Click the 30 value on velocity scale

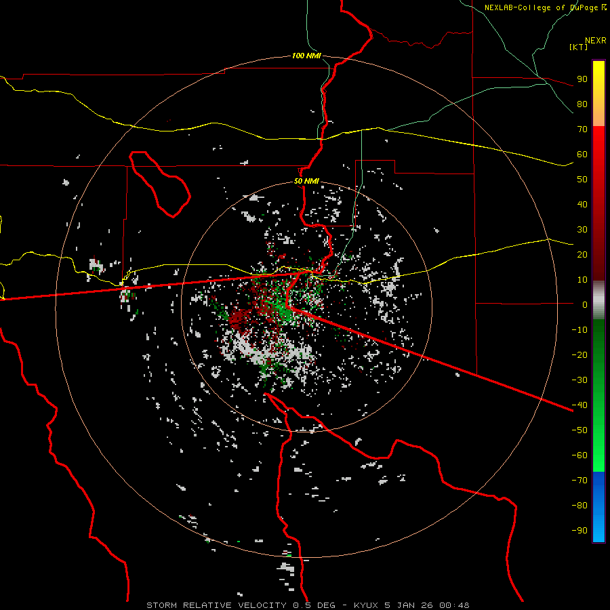(582, 230)
